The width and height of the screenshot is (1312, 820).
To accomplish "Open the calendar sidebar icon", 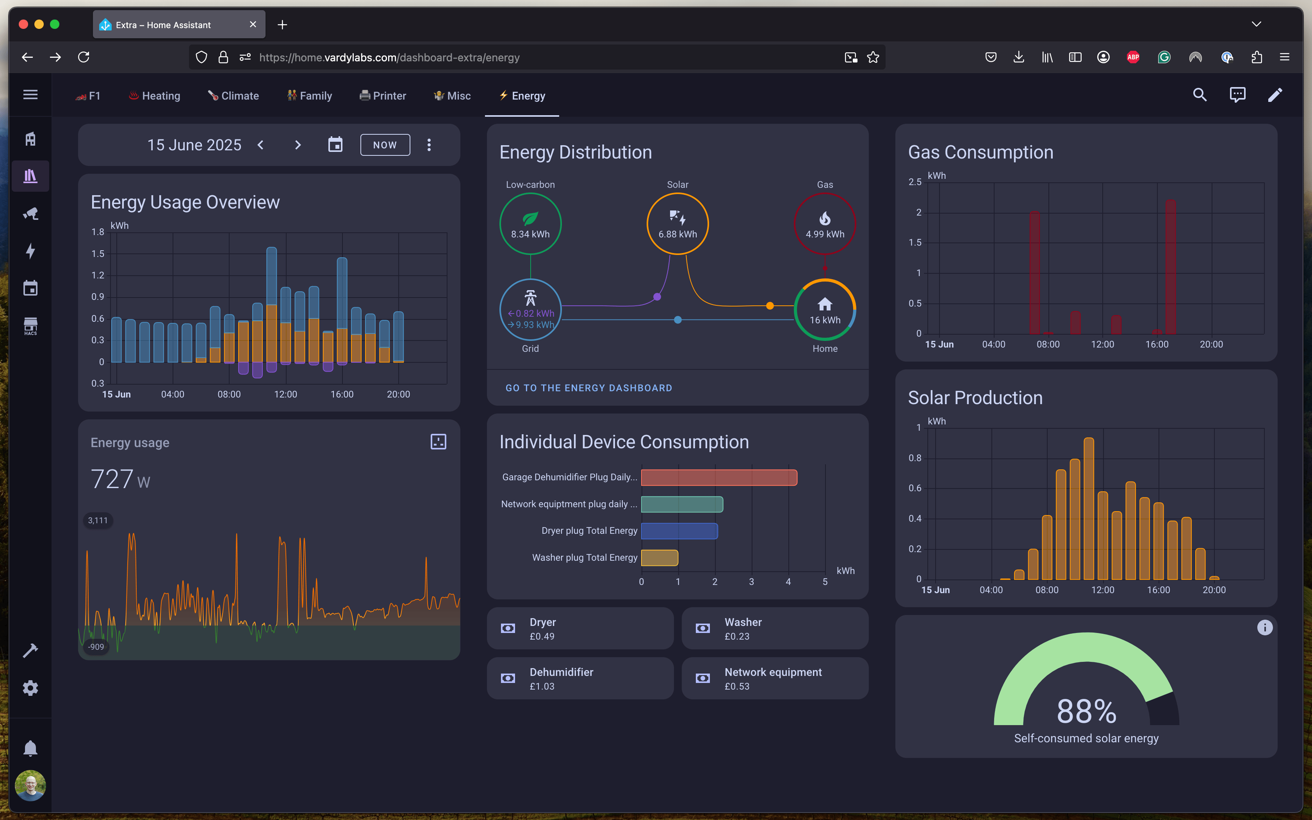I will point(30,288).
